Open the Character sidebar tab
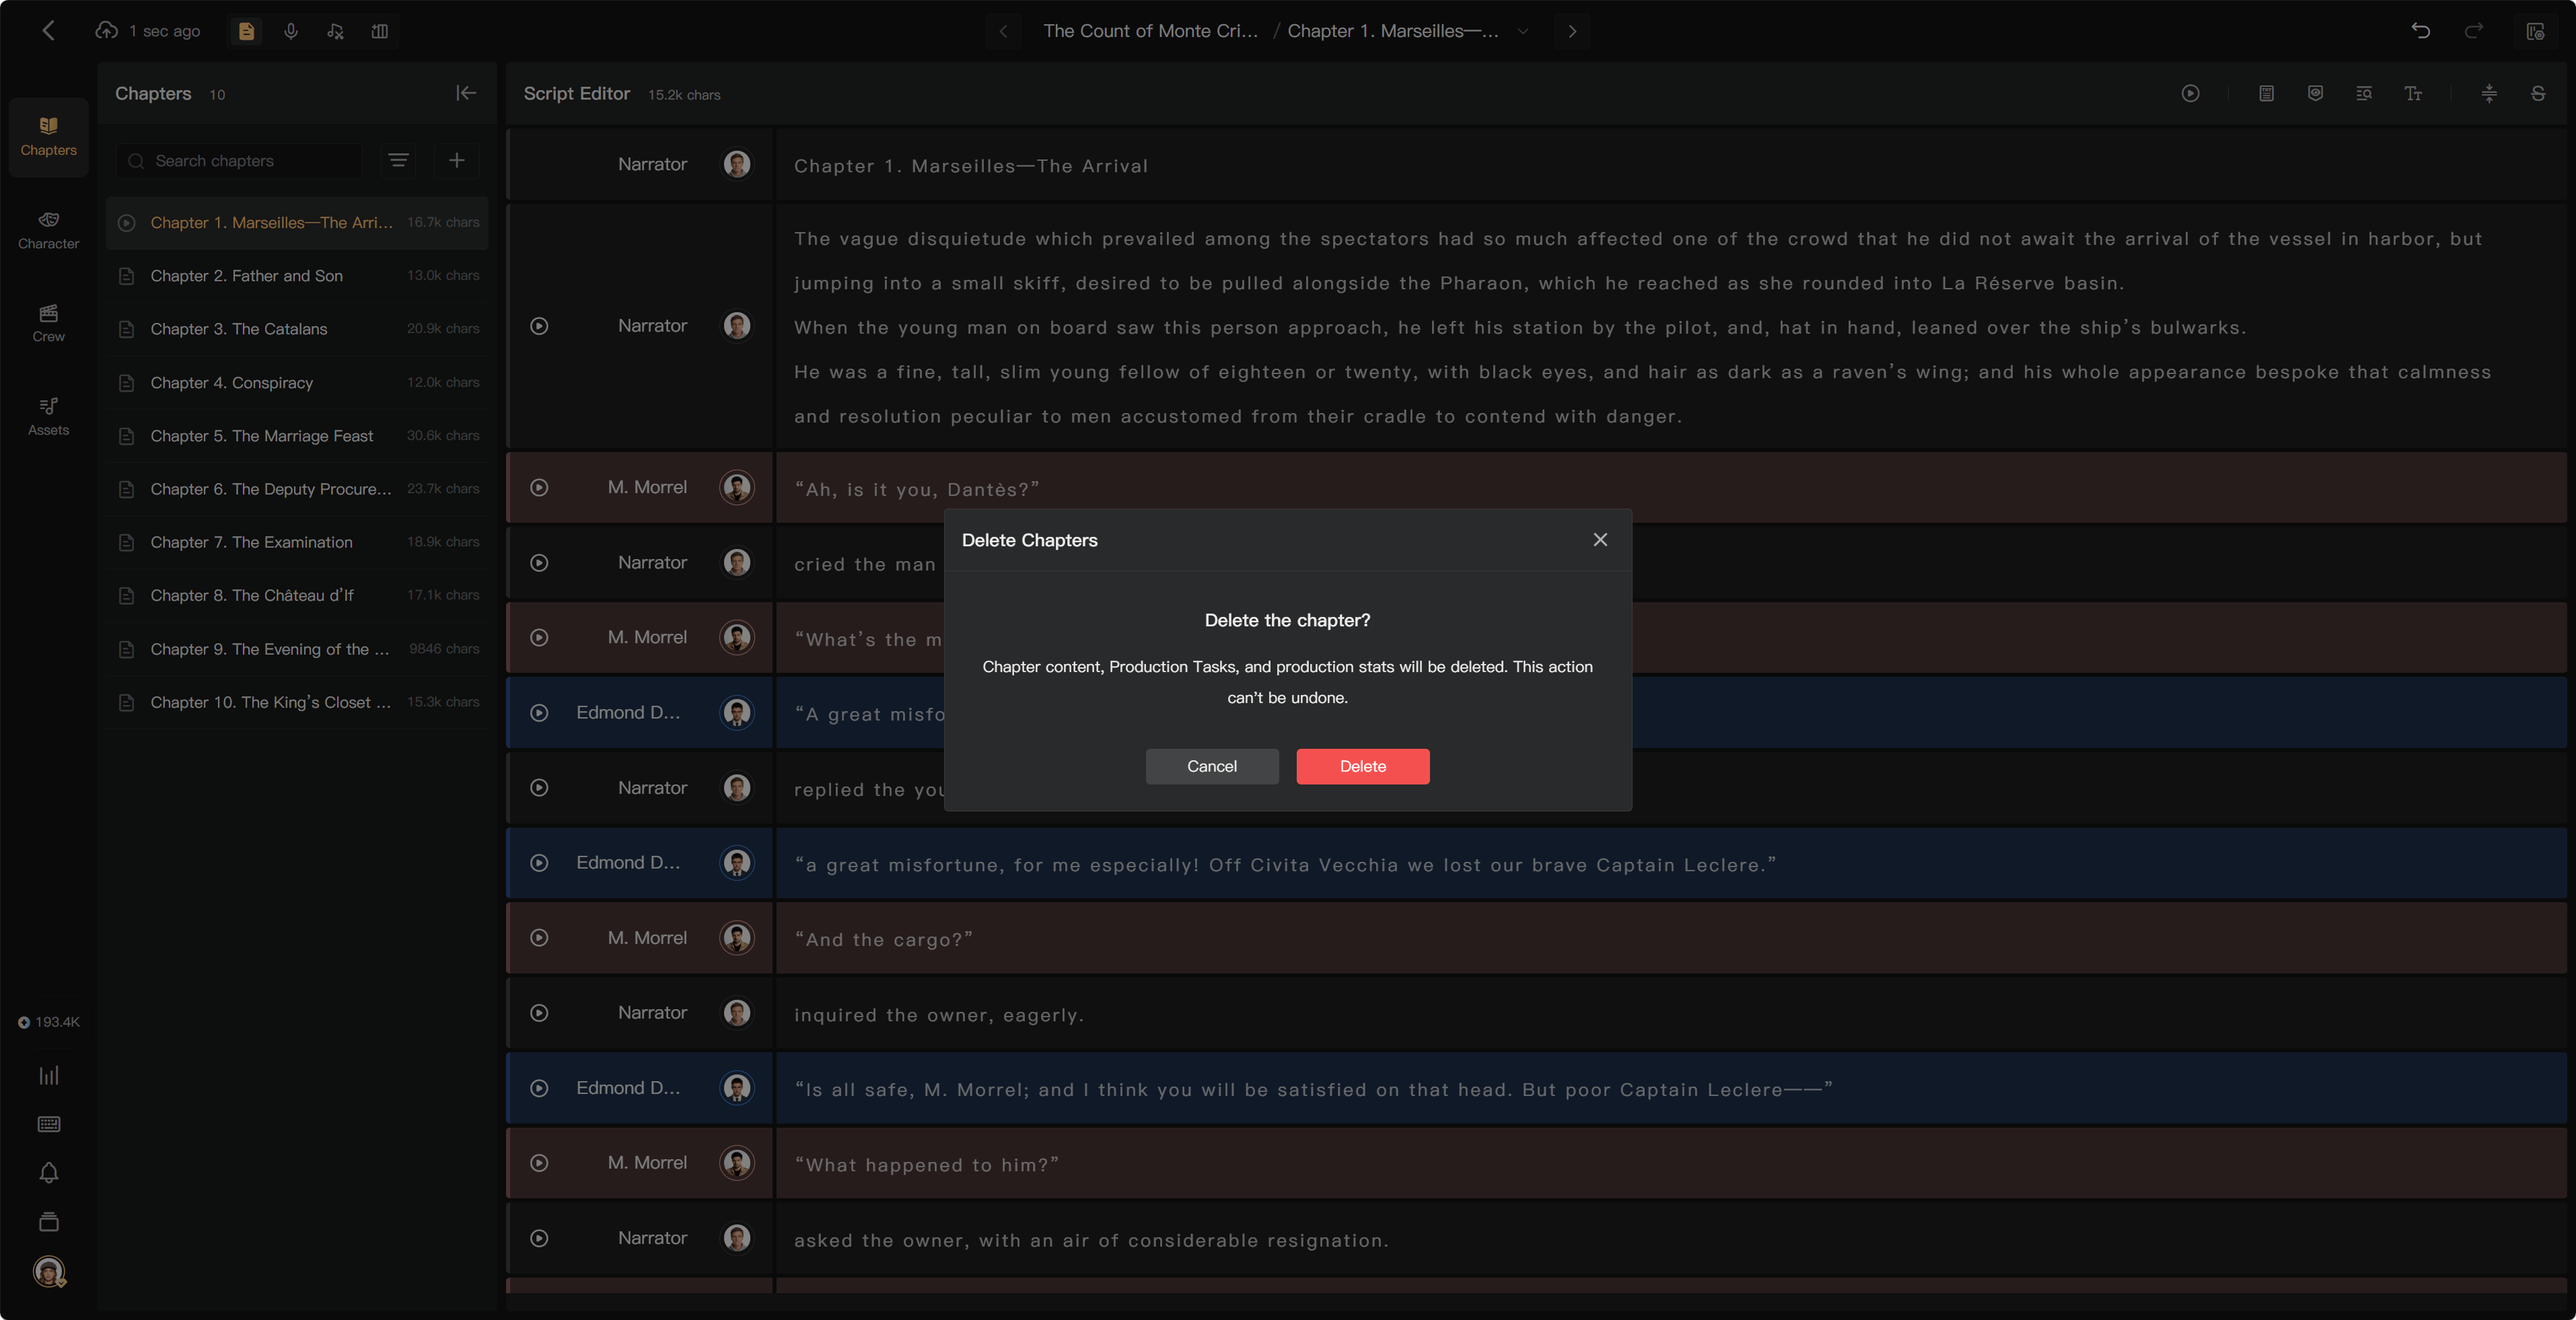This screenshot has width=2576, height=1320. [48, 230]
